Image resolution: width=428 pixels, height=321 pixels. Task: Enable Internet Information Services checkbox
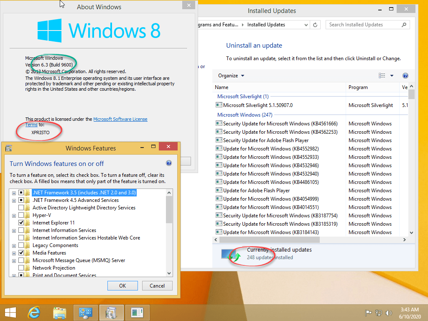coord(21,230)
